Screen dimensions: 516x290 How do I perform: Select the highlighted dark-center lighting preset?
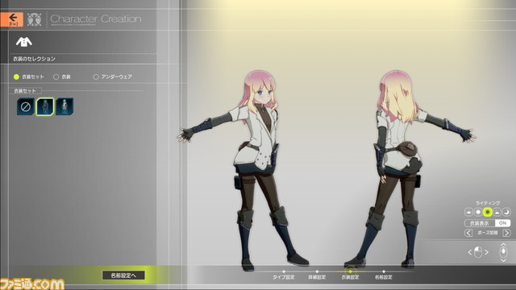(x=487, y=212)
